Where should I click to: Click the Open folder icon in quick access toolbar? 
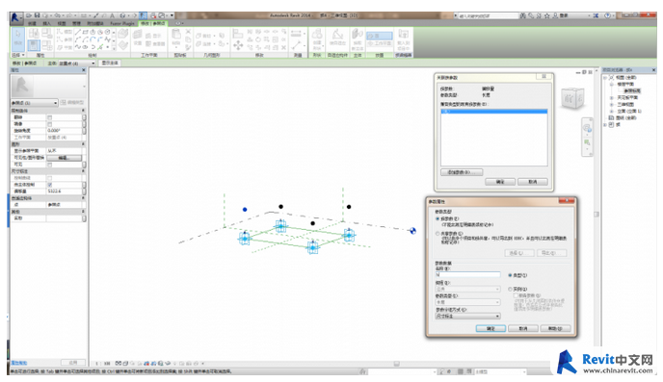29,15
